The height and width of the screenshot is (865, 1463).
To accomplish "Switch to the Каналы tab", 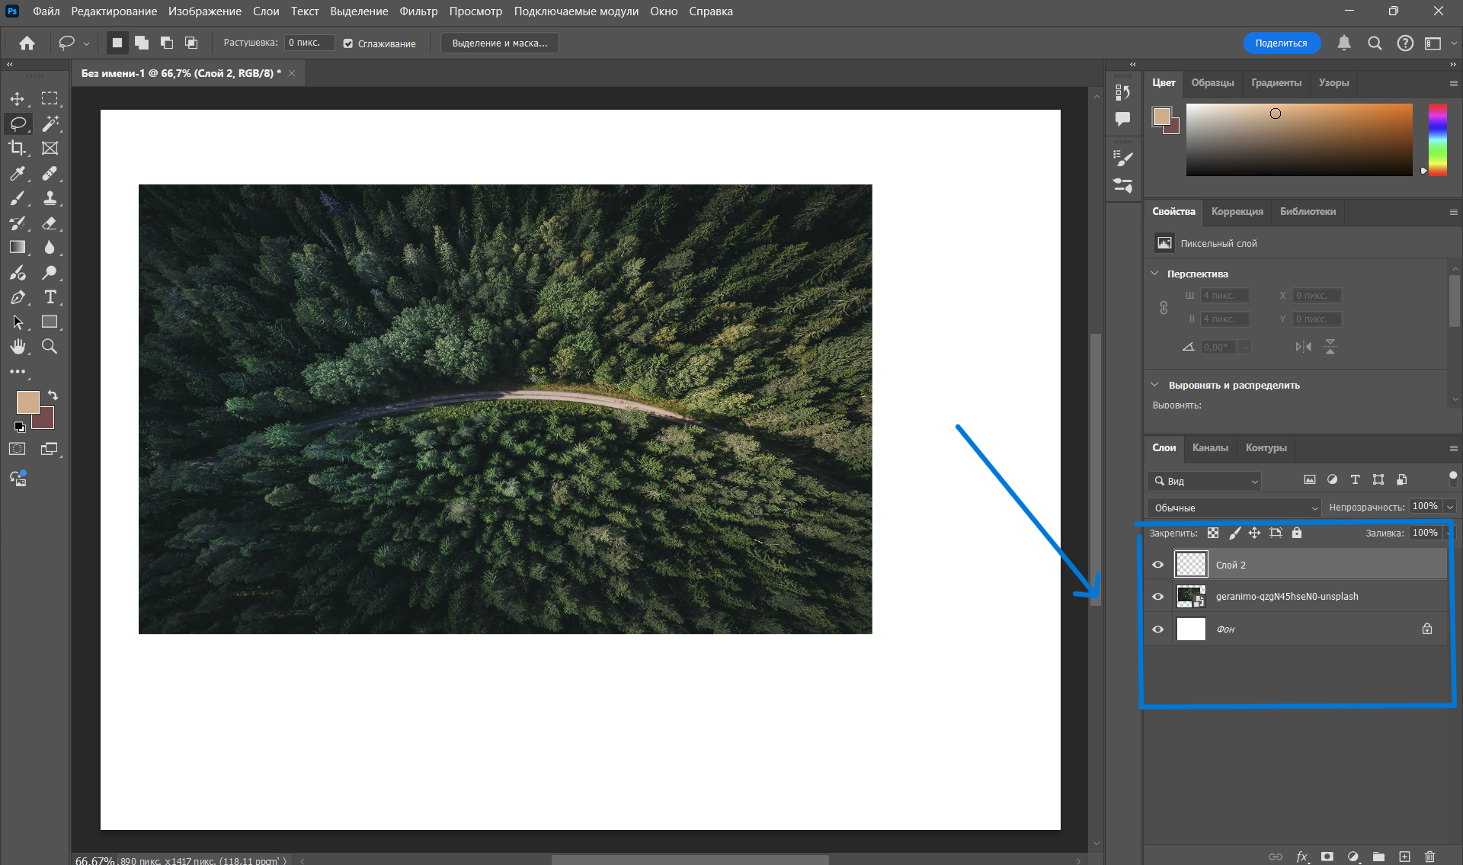I will click(x=1210, y=448).
